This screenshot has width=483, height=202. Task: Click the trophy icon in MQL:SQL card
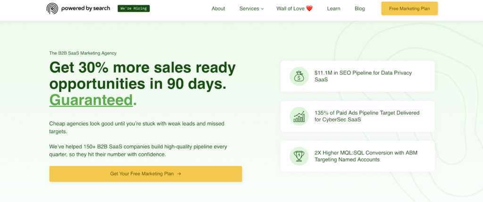[299, 156]
